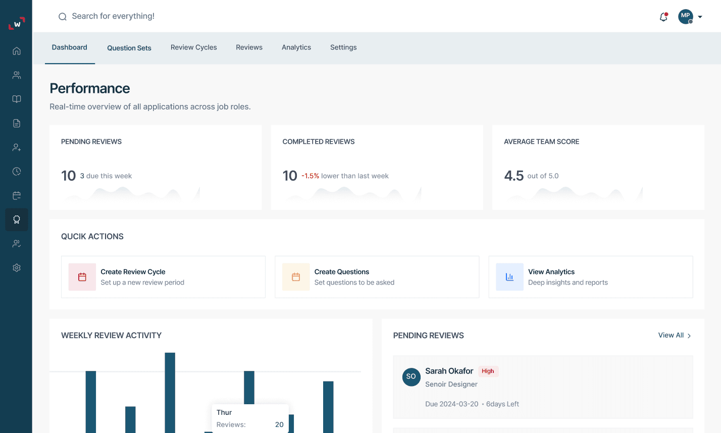
Task: Open the notifications bell
Action: pyautogui.click(x=663, y=16)
